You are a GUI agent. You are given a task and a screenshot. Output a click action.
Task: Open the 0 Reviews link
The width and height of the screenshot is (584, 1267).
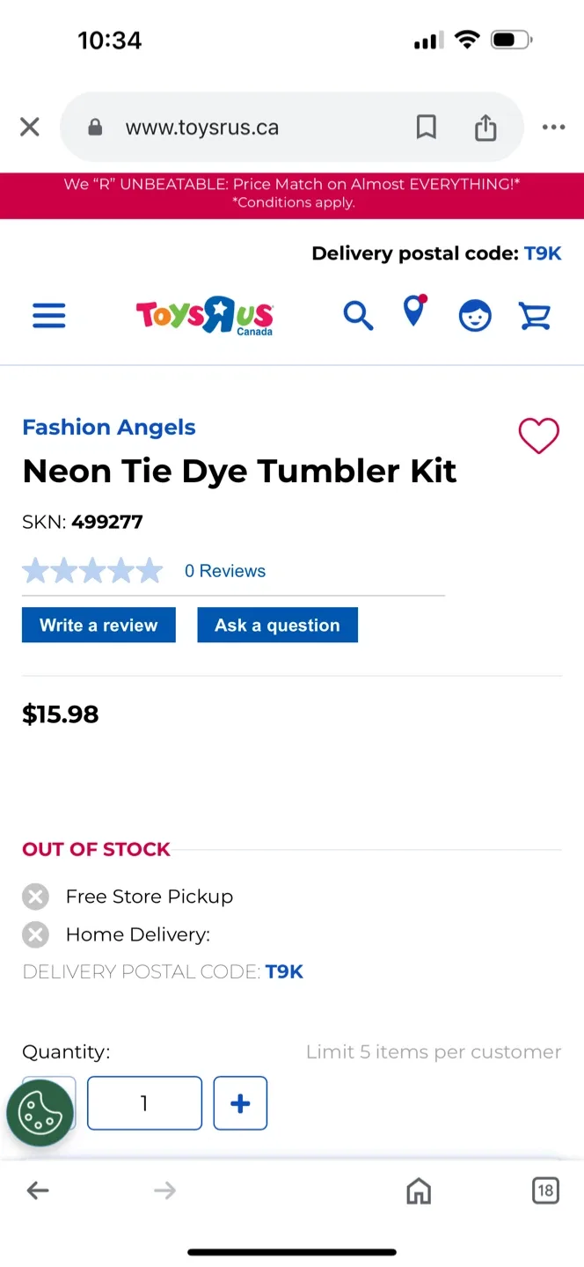(x=225, y=571)
